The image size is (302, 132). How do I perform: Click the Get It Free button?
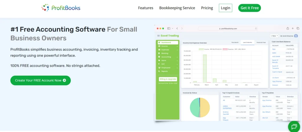point(250,8)
